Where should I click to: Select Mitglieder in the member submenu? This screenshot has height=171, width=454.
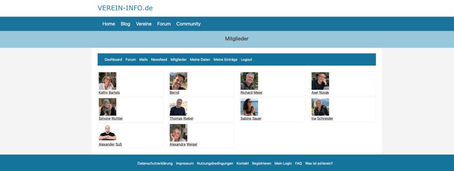(x=178, y=60)
